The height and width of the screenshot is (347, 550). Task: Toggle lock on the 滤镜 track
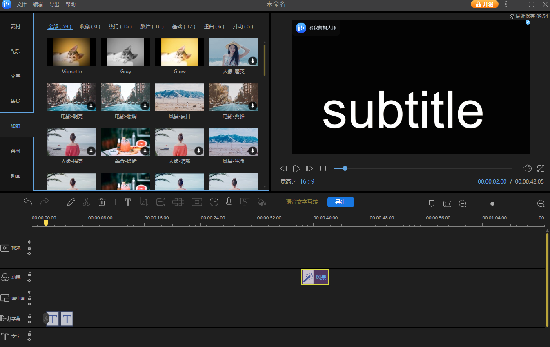tap(29, 274)
